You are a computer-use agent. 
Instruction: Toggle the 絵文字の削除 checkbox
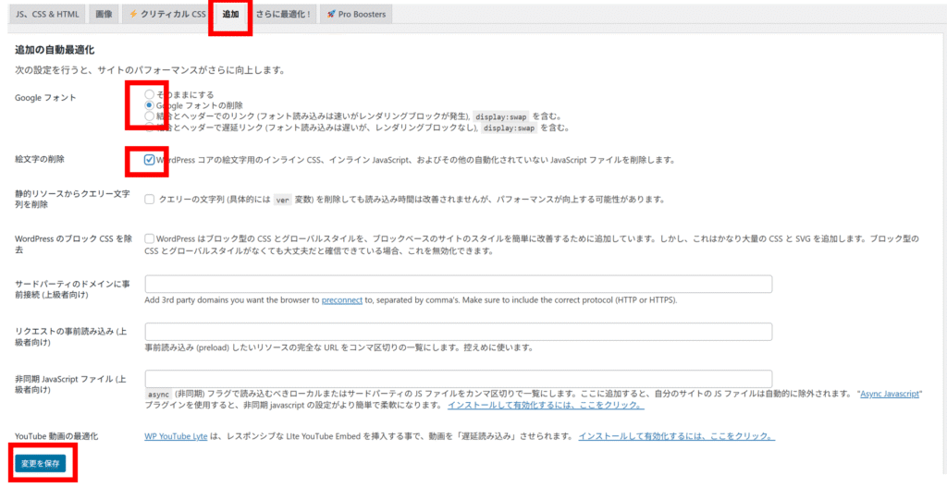point(149,160)
